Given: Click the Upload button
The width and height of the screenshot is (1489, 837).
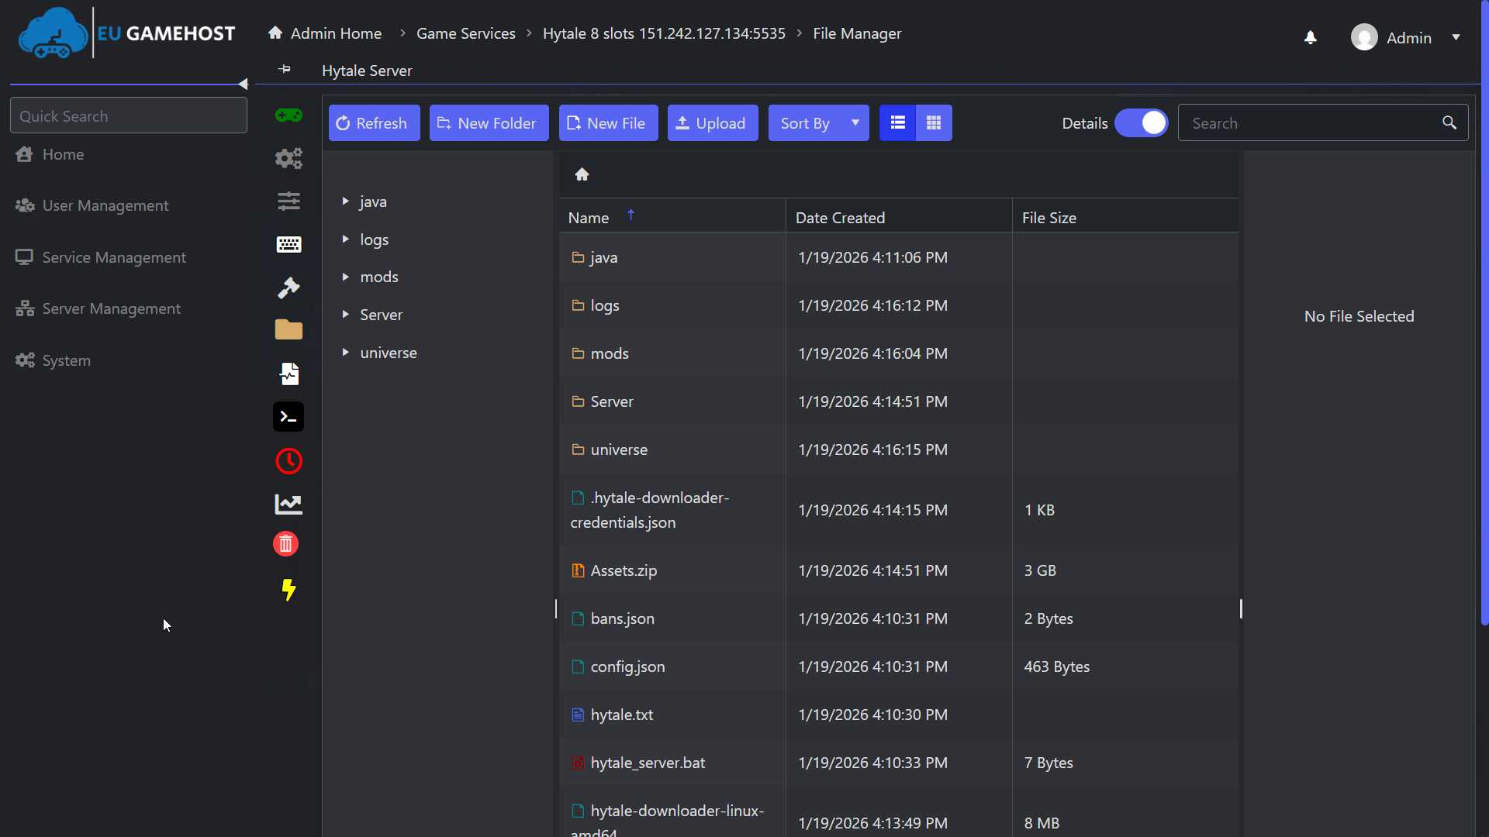Looking at the screenshot, I should (712, 122).
